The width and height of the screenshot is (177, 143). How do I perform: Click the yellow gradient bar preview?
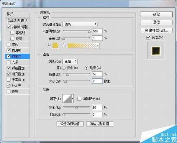pyautogui.click(x=82, y=45)
